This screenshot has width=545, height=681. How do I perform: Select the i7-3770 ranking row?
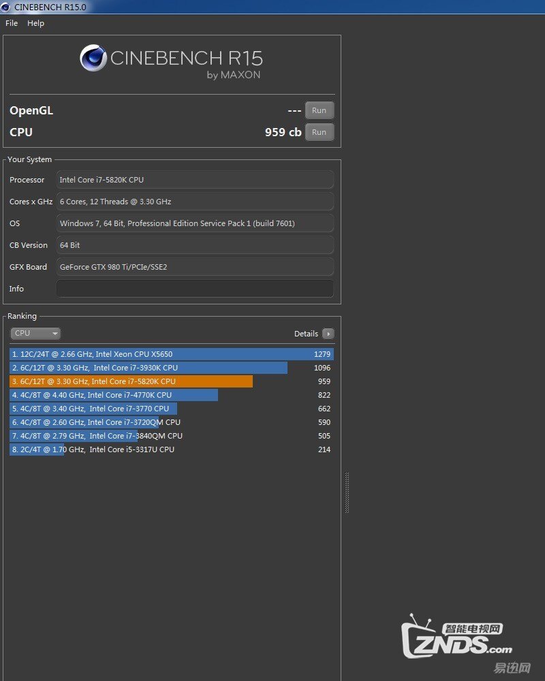point(170,409)
